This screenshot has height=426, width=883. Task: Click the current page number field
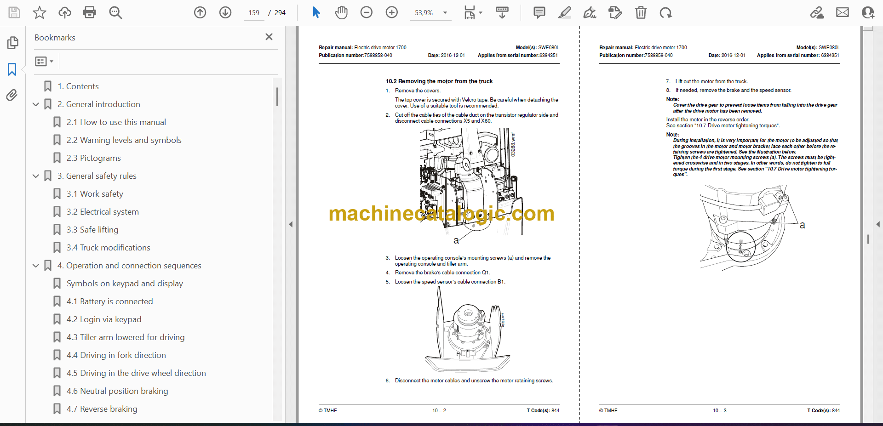coord(254,13)
